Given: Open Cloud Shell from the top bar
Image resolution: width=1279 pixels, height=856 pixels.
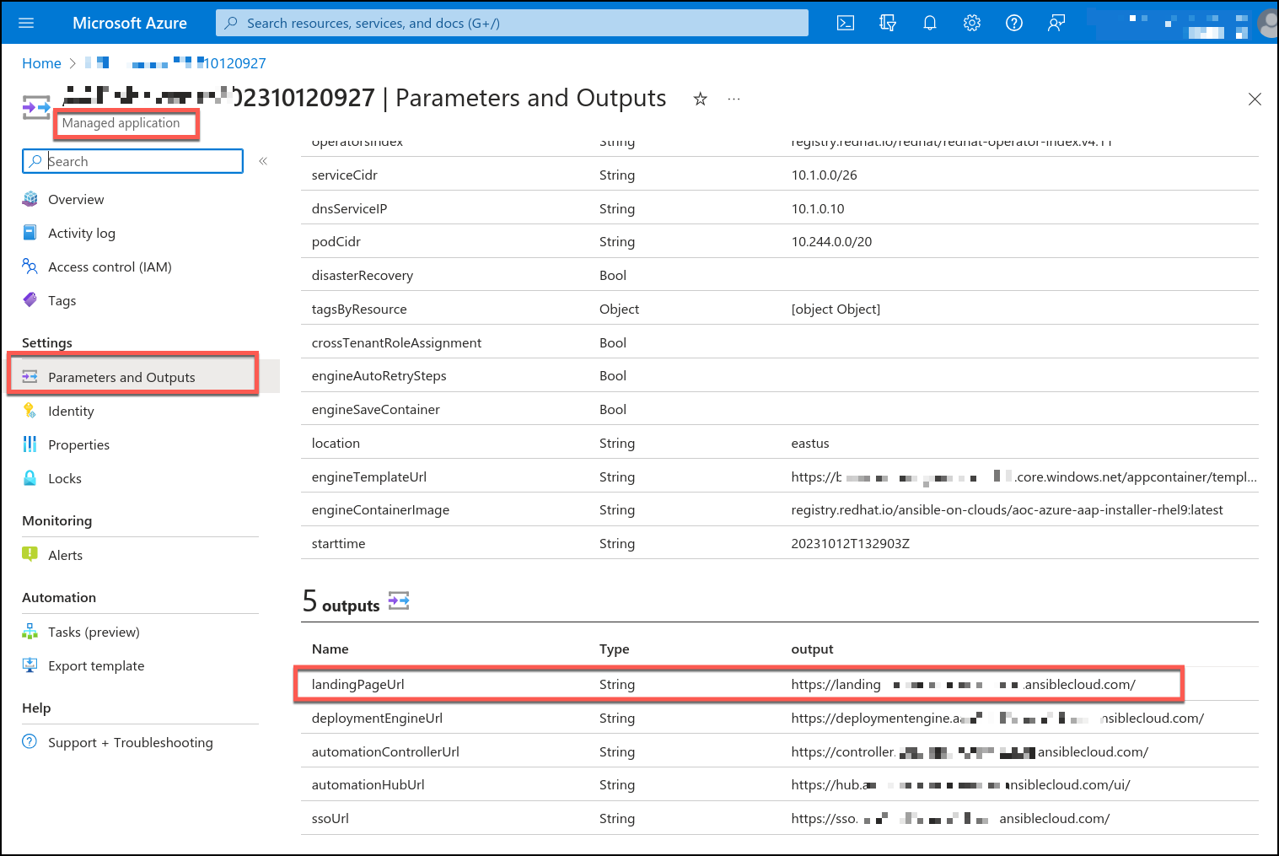Looking at the screenshot, I should tap(845, 23).
